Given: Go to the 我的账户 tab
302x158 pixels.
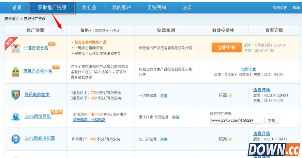Looking at the screenshot, I should (x=121, y=7).
